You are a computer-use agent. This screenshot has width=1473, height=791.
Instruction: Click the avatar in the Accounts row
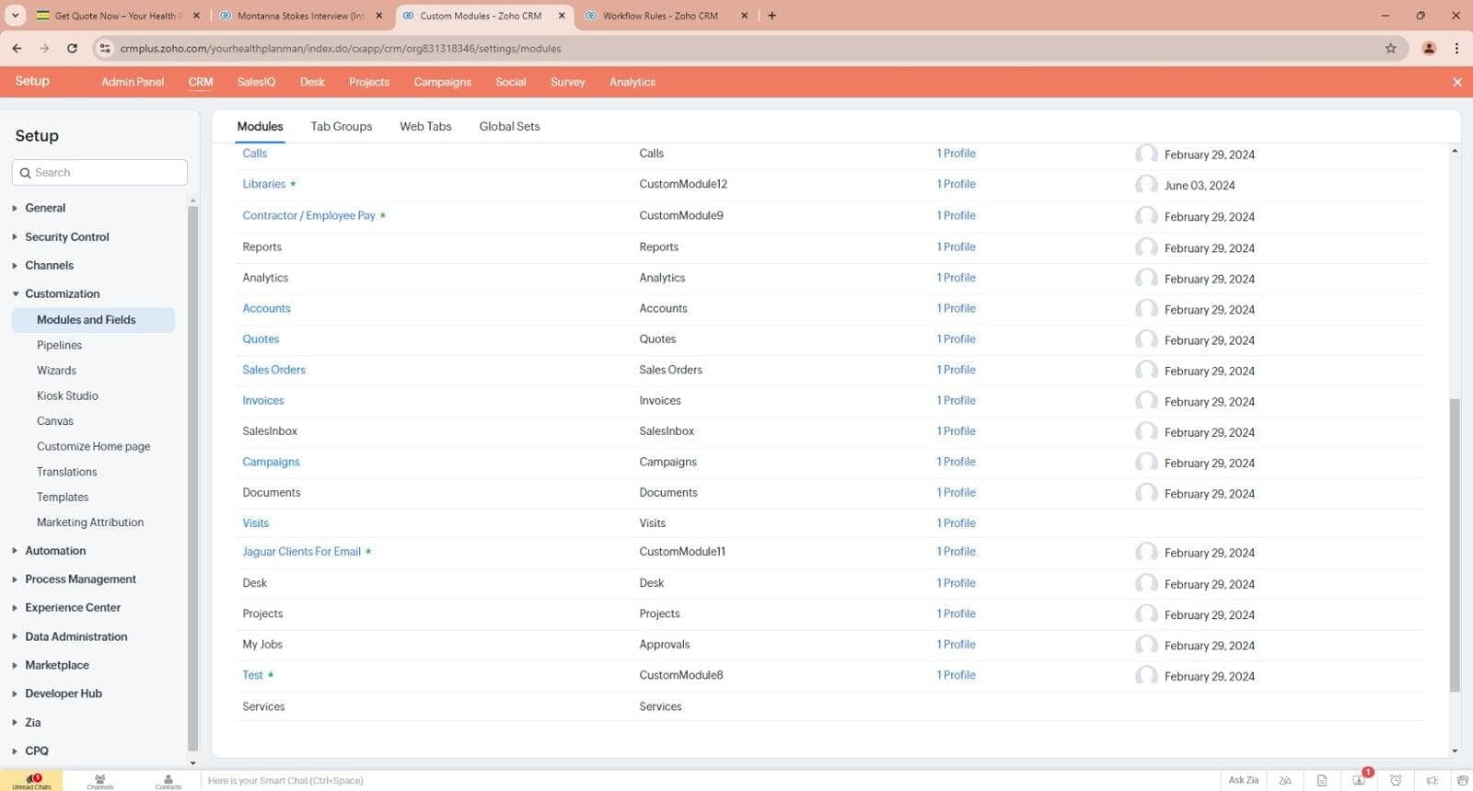(x=1146, y=309)
